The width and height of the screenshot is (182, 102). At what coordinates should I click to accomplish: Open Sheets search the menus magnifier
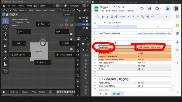(98, 17)
